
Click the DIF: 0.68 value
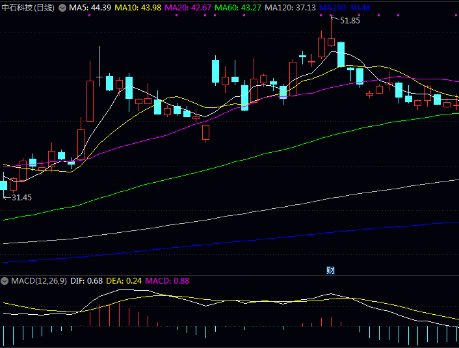[86, 281]
